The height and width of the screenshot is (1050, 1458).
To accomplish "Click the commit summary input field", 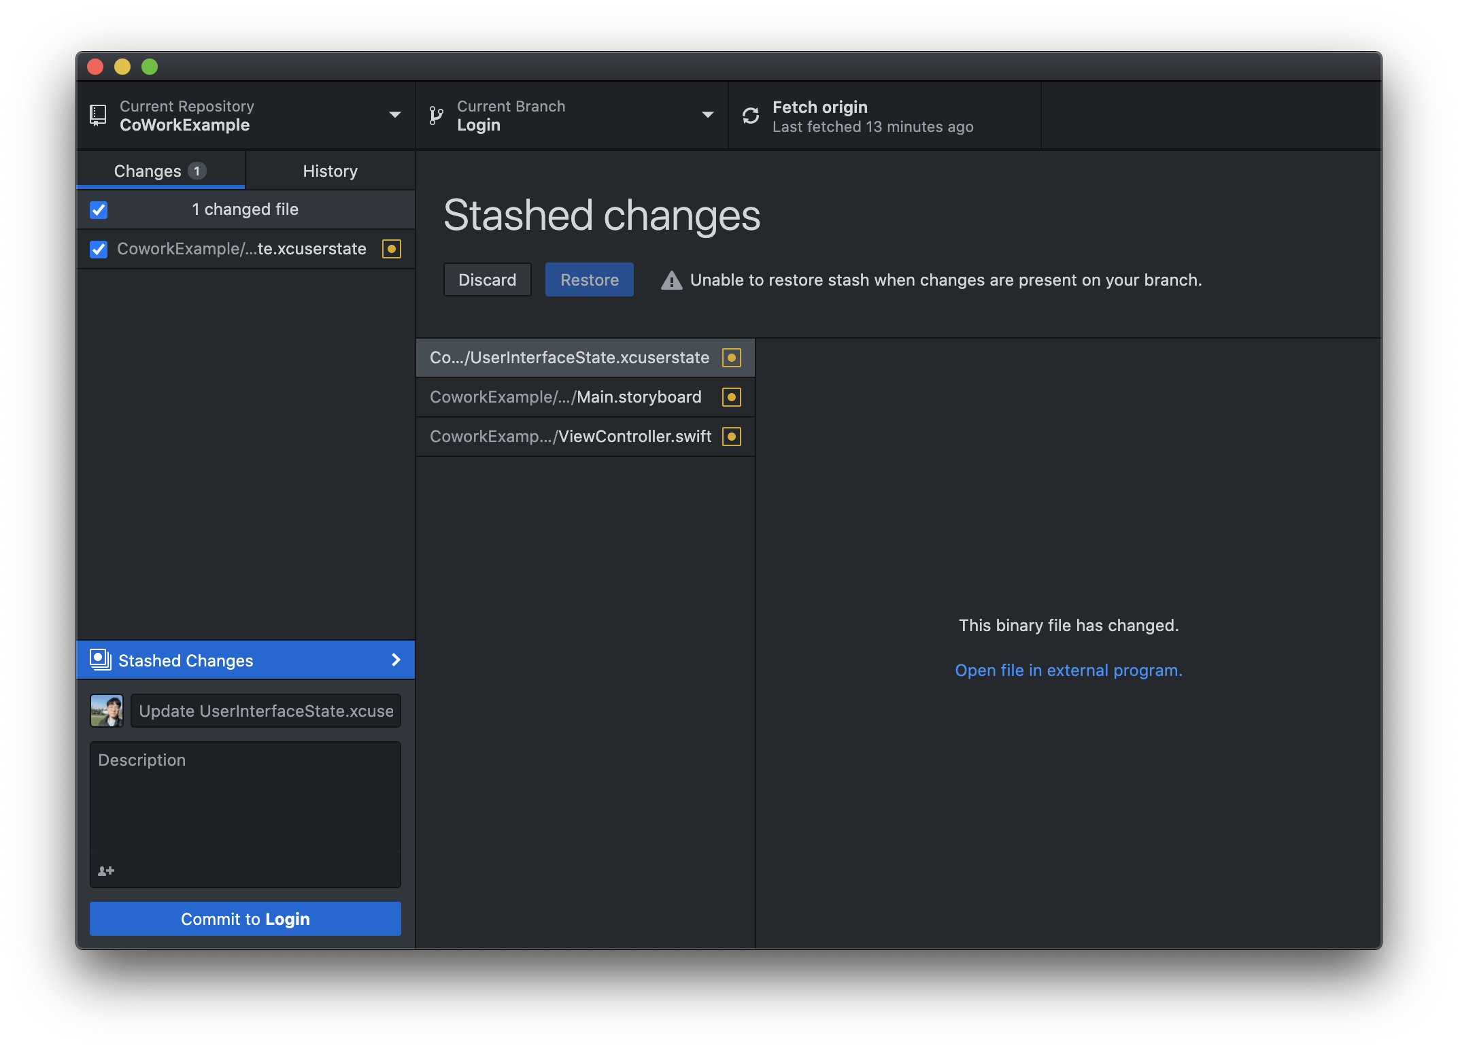I will click(x=266, y=711).
